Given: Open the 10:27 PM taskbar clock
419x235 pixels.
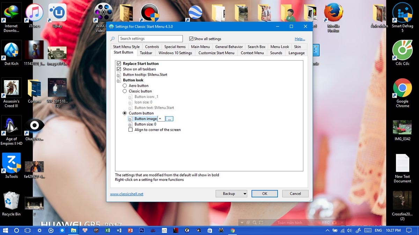Looking at the screenshot, I should click(393, 230).
